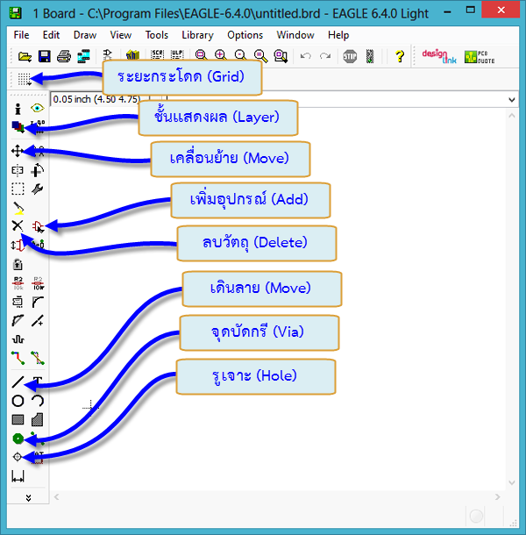Viewport: 526px width, 535px height.
Task: Select the Add component tool
Action: [x=38, y=226]
